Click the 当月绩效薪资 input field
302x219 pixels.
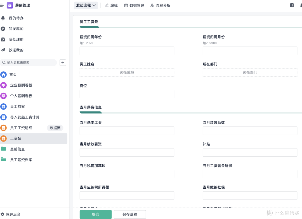pos(127,152)
